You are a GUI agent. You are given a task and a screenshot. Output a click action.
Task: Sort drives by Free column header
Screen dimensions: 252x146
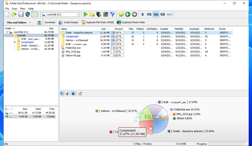coord(49,109)
